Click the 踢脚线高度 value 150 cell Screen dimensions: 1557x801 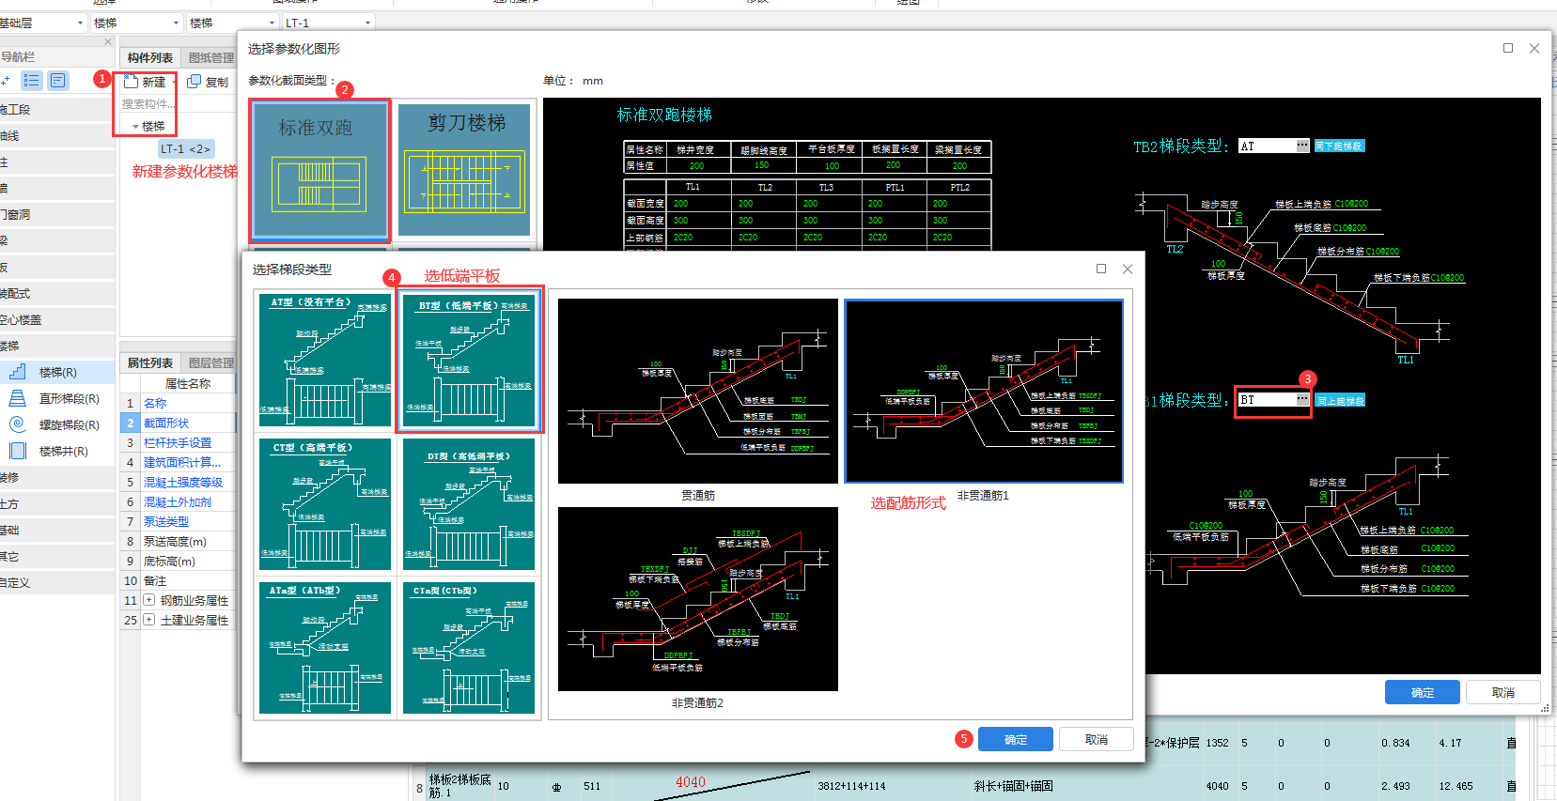point(762,165)
